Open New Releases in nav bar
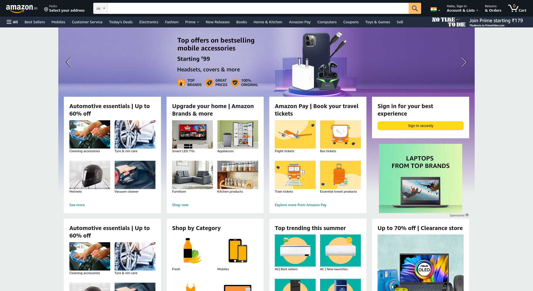This screenshot has width=533, height=291. (x=218, y=22)
